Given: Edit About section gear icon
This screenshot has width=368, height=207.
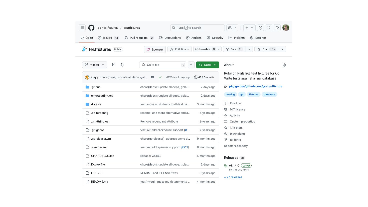Looking at the screenshot, I should [284, 65].
